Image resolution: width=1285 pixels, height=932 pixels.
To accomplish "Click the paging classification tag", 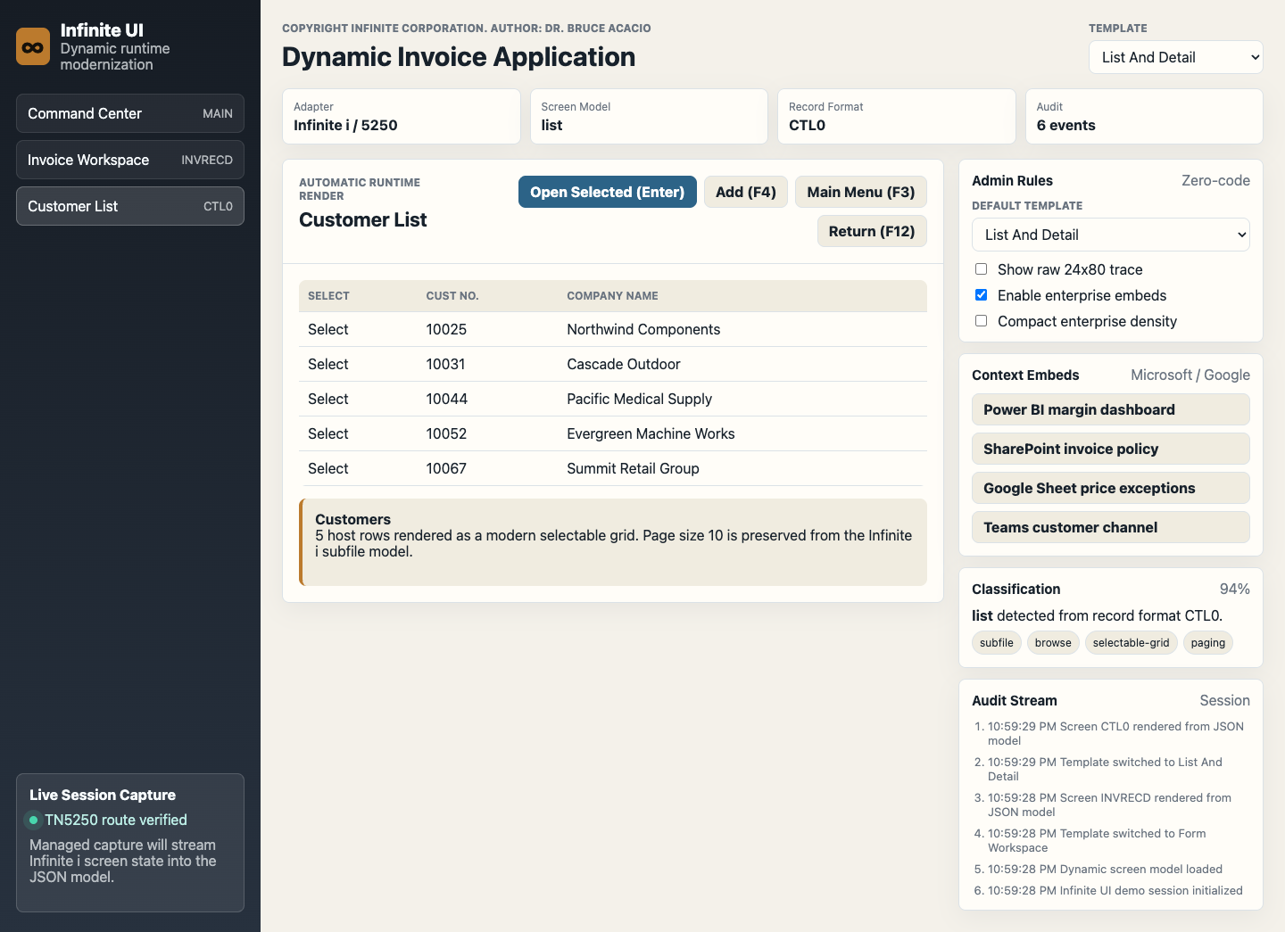I will [1207, 642].
